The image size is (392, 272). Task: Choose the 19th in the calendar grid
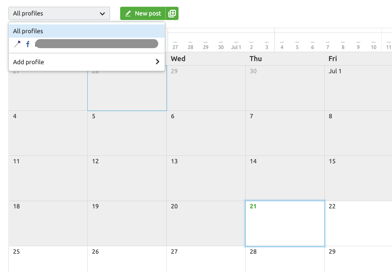[127, 223]
